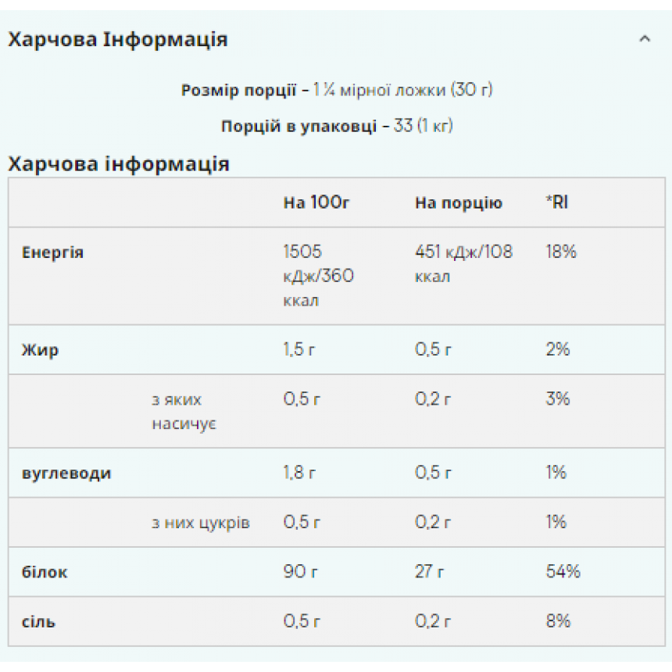The height and width of the screenshot is (672, 672).
Task: Click the На порцію column header
Action: pos(459,202)
